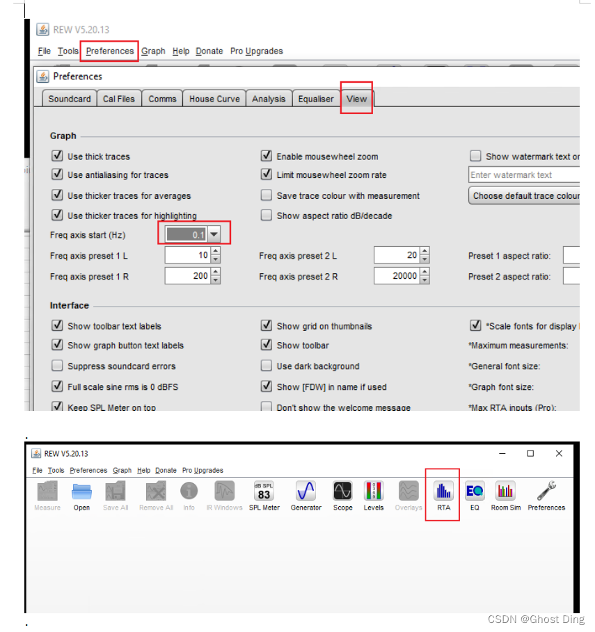This screenshot has height=632, width=595.
Task: Check Show watermark text option
Action: [x=475, y=156]
